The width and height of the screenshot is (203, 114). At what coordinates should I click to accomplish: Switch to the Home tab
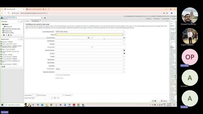coord(27,21)
